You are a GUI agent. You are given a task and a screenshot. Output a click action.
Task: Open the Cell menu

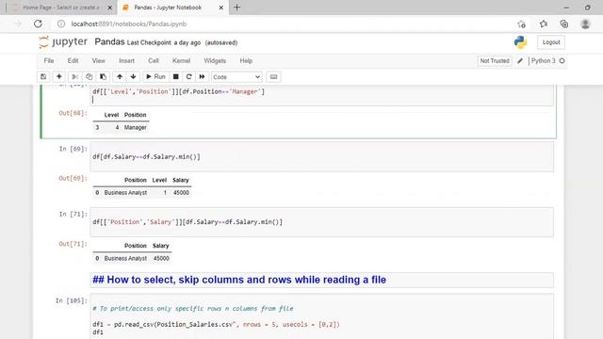[154, 60]
